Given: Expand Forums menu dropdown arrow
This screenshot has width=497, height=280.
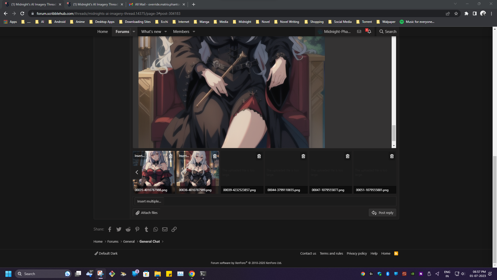Looking at the screenshot, I should click(x=134, y=32).
